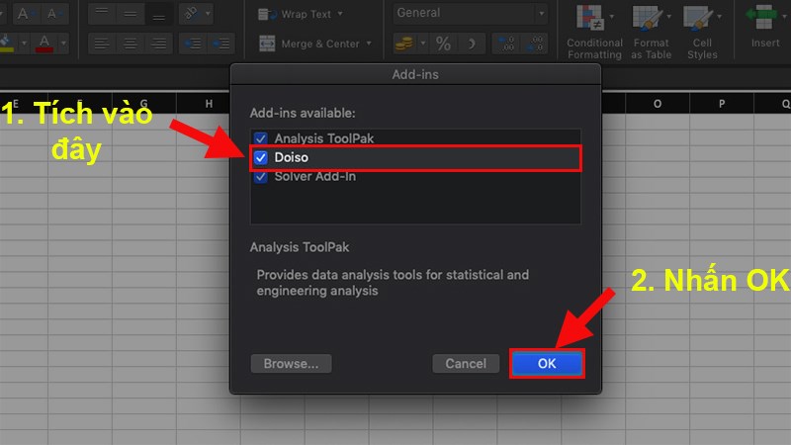Apply percent style with the % icon
The width and height of the screenshot is (791, 445).
(443, 44)
